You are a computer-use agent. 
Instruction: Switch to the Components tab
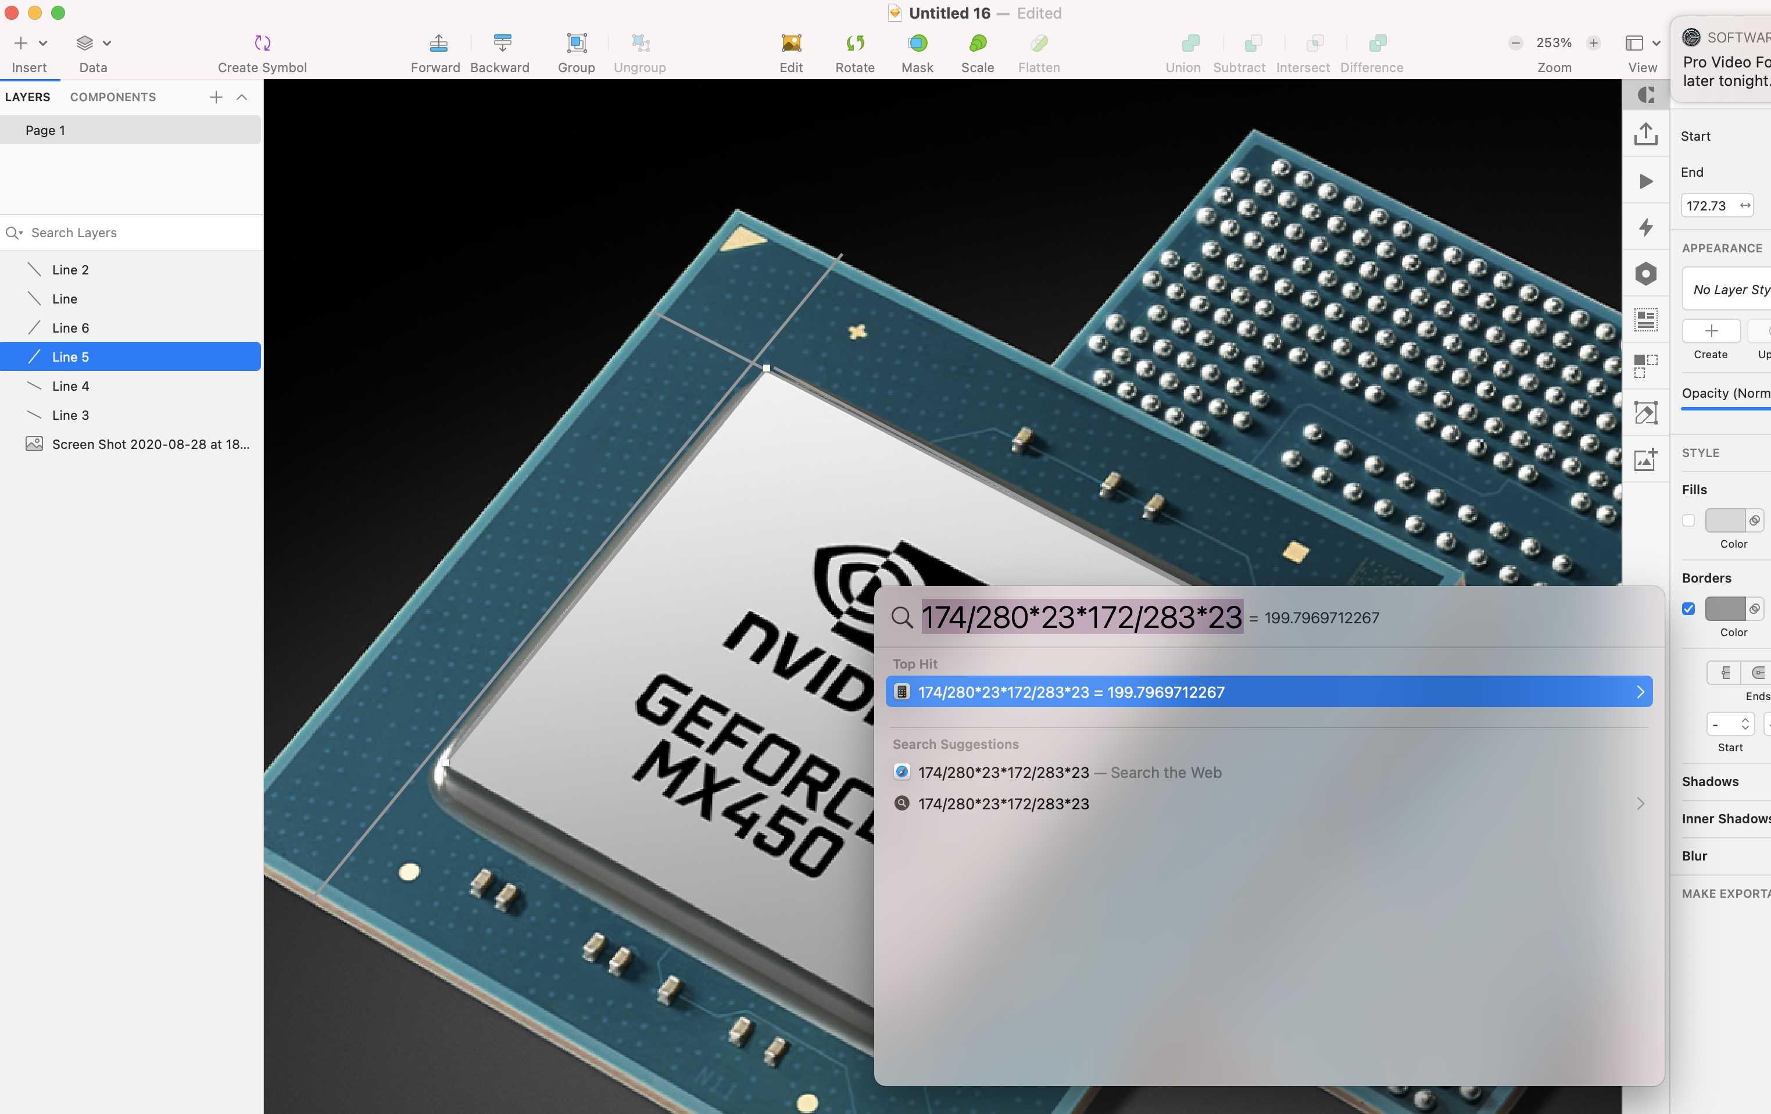113,97
